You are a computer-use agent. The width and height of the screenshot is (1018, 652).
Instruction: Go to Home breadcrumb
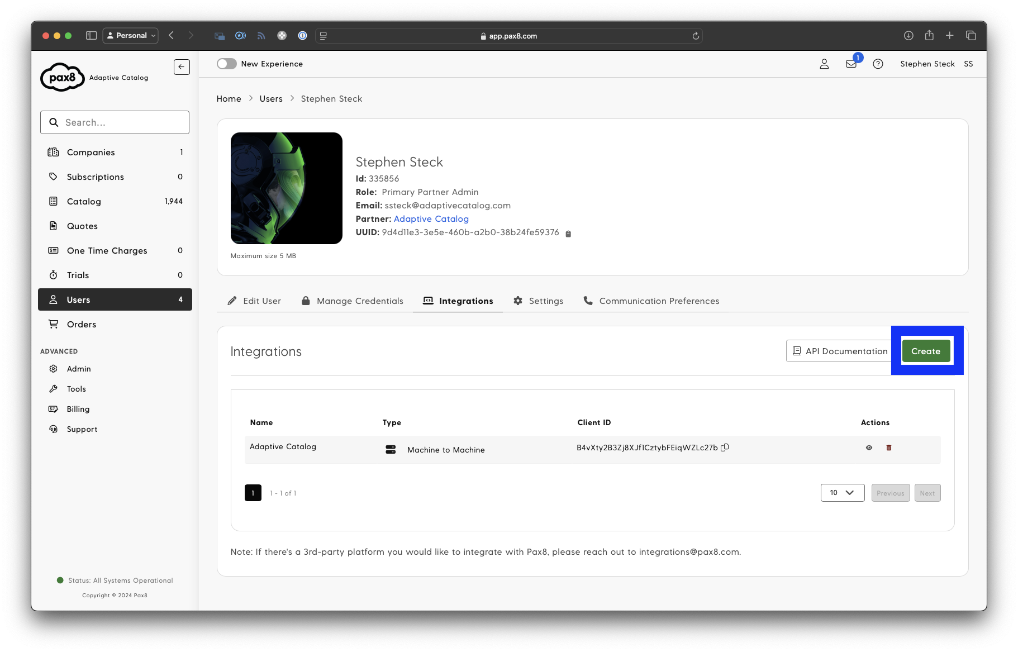point(229,99)
